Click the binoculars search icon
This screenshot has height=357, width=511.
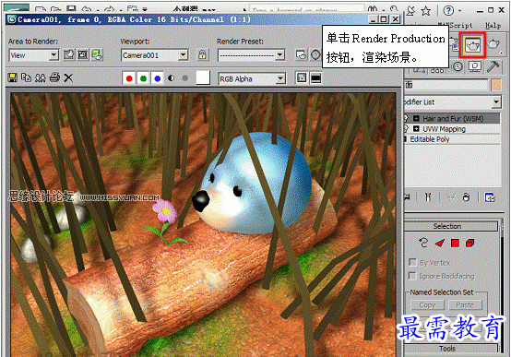373,9
